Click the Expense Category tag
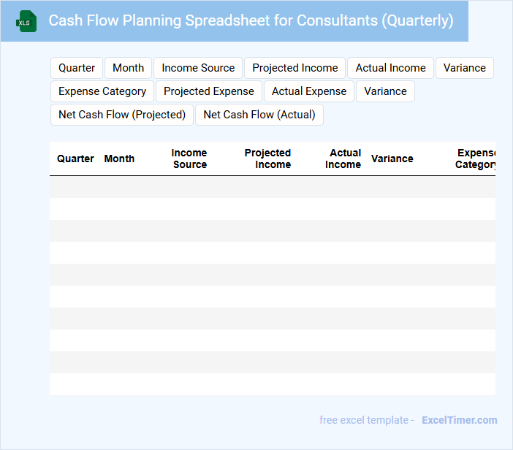The image size is (513, 450). click(x=102, y=91)
